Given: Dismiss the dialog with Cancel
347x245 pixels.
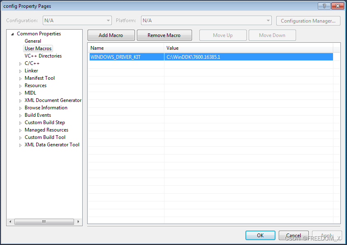Looking at the screenshot, I should pyautogui.click(x=294, y=235).
